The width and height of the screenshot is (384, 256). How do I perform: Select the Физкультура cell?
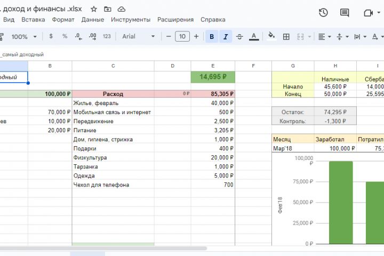point(113,157)
